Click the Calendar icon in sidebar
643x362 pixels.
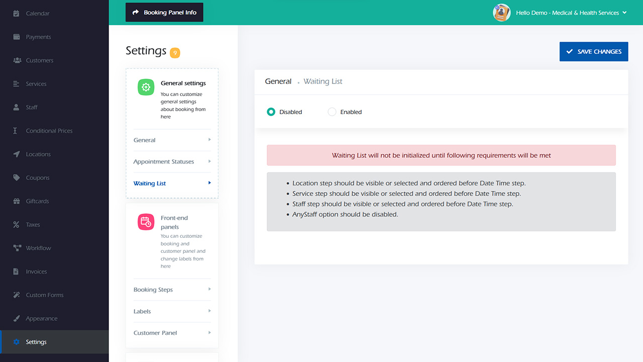click(16, 14)
